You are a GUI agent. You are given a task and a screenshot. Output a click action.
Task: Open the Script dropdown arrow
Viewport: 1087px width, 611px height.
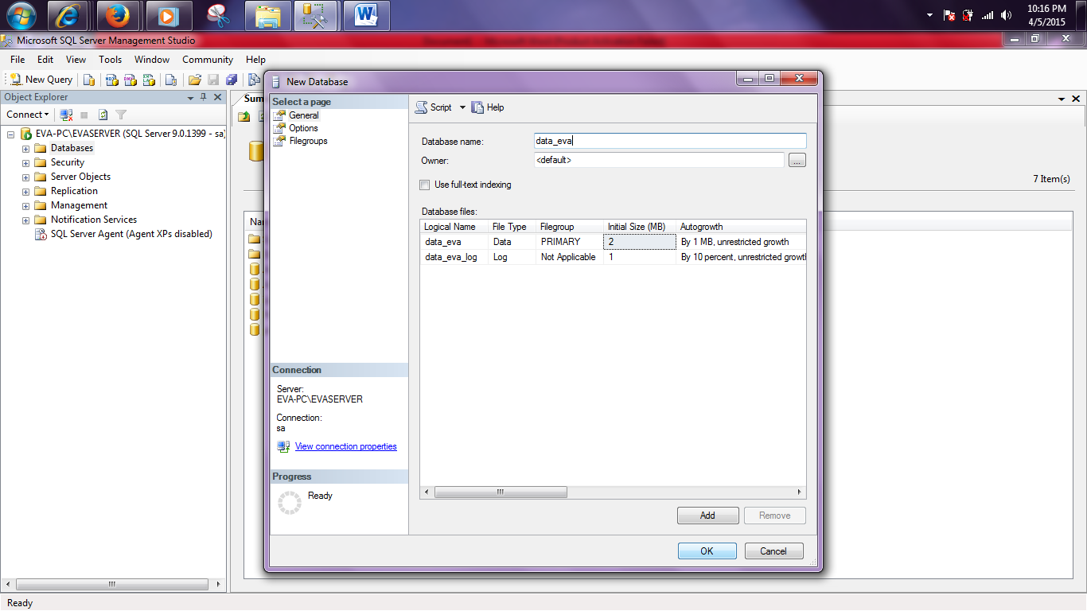tap(462, 107)
